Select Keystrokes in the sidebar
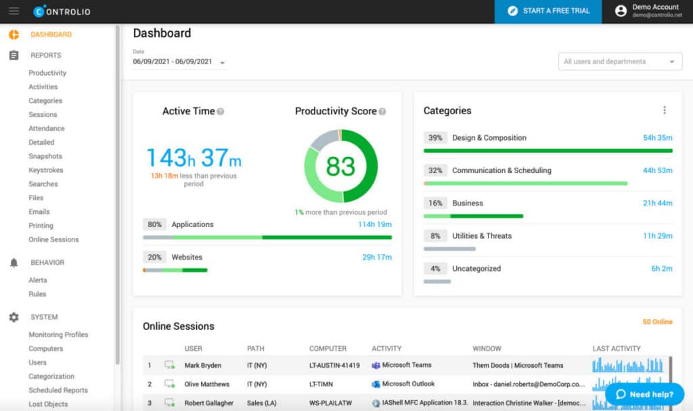The width and height of the screenshot is (693, 411). pos(45,170)
